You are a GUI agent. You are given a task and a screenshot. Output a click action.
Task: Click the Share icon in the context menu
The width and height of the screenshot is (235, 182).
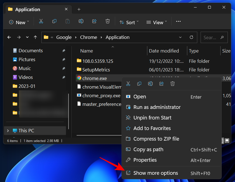[161, 84]
